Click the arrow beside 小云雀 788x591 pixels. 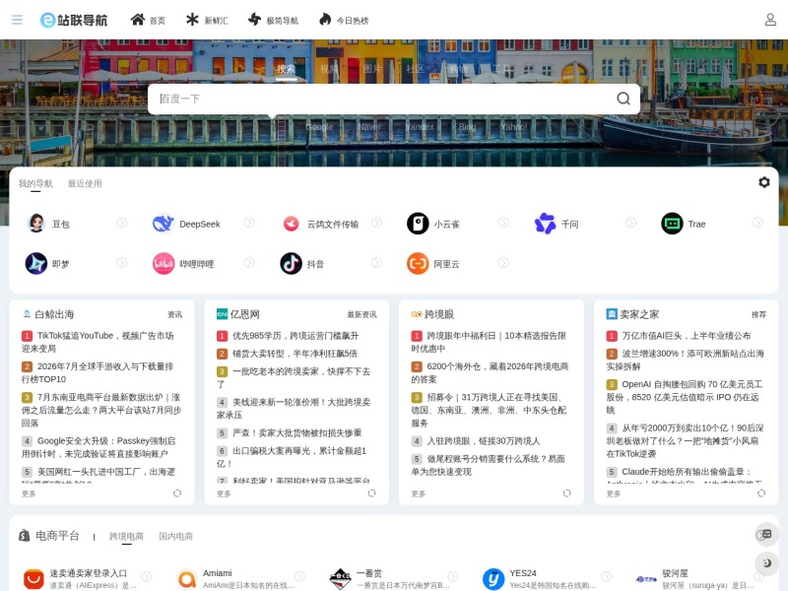pyautogui.click(x=503, y=223)
